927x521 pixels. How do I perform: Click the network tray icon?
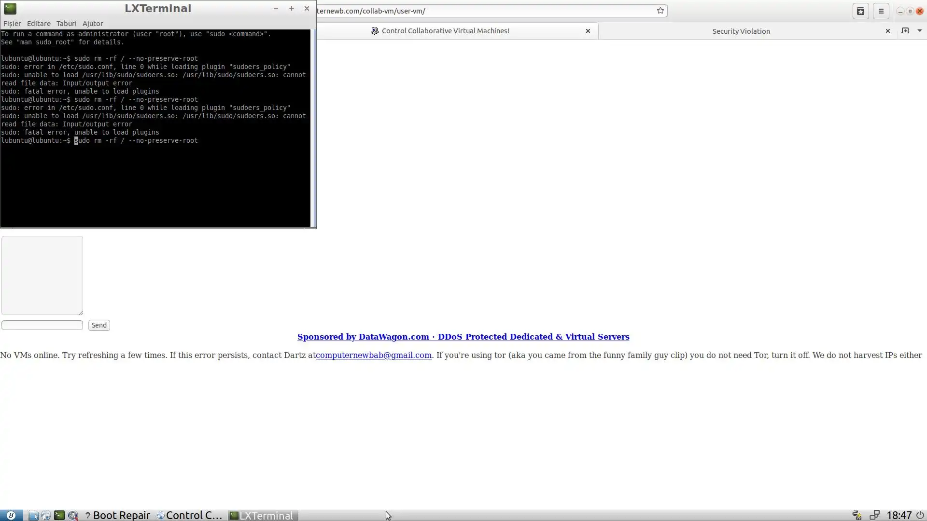point(874,515)
